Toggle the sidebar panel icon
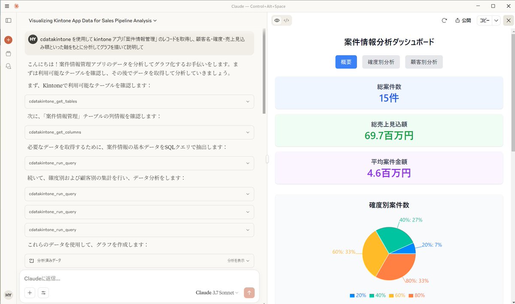 click(x=8, y=20)
